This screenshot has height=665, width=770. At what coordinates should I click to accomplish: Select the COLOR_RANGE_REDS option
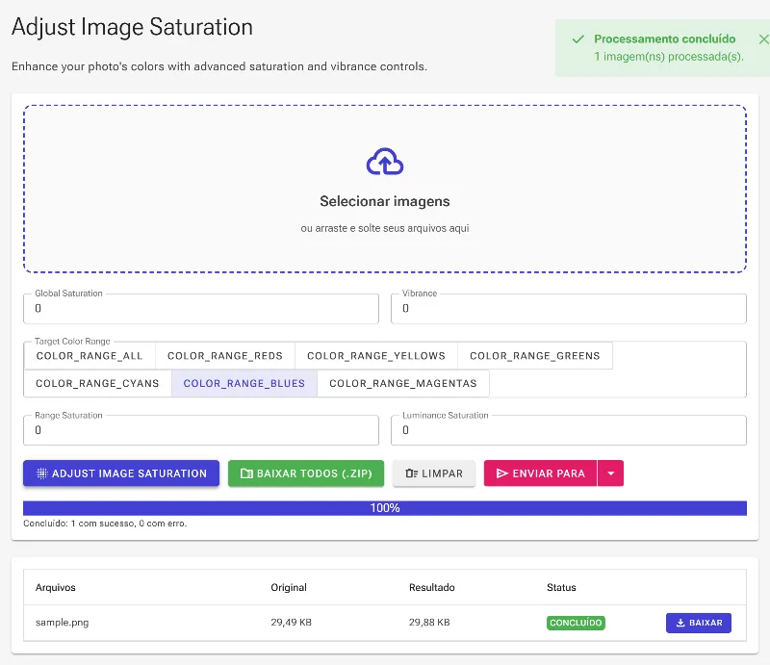coord(225,355)
